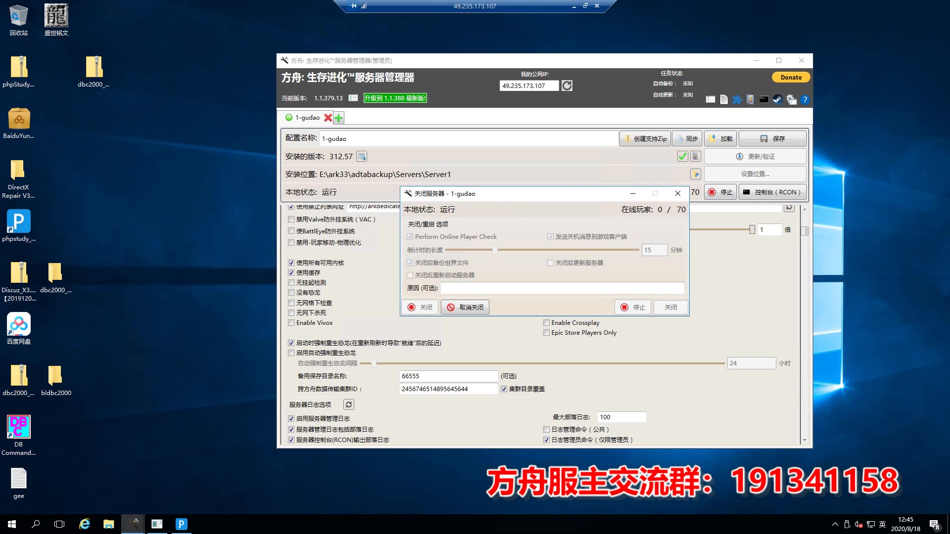Delete profile with the red X icon
Image resolution: width=950 pixels, height=534 pixels.
[x=328, y=118]
